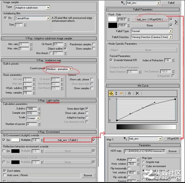Click the HDRI Multiplier 1.2 spinner arrows
185x183 pixels.
138,160
